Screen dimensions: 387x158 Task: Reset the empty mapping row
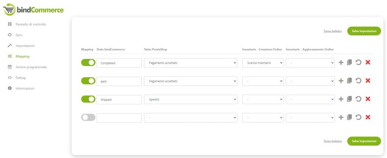358,117
